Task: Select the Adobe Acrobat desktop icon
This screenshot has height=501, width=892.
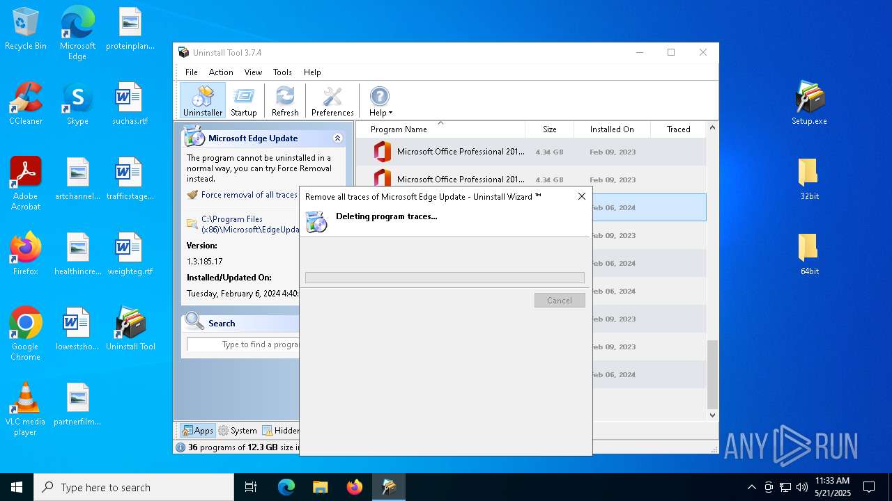Action: pos(26,183)
